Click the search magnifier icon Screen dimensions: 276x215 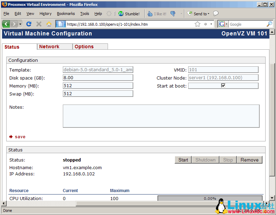(x=269, y=24)
